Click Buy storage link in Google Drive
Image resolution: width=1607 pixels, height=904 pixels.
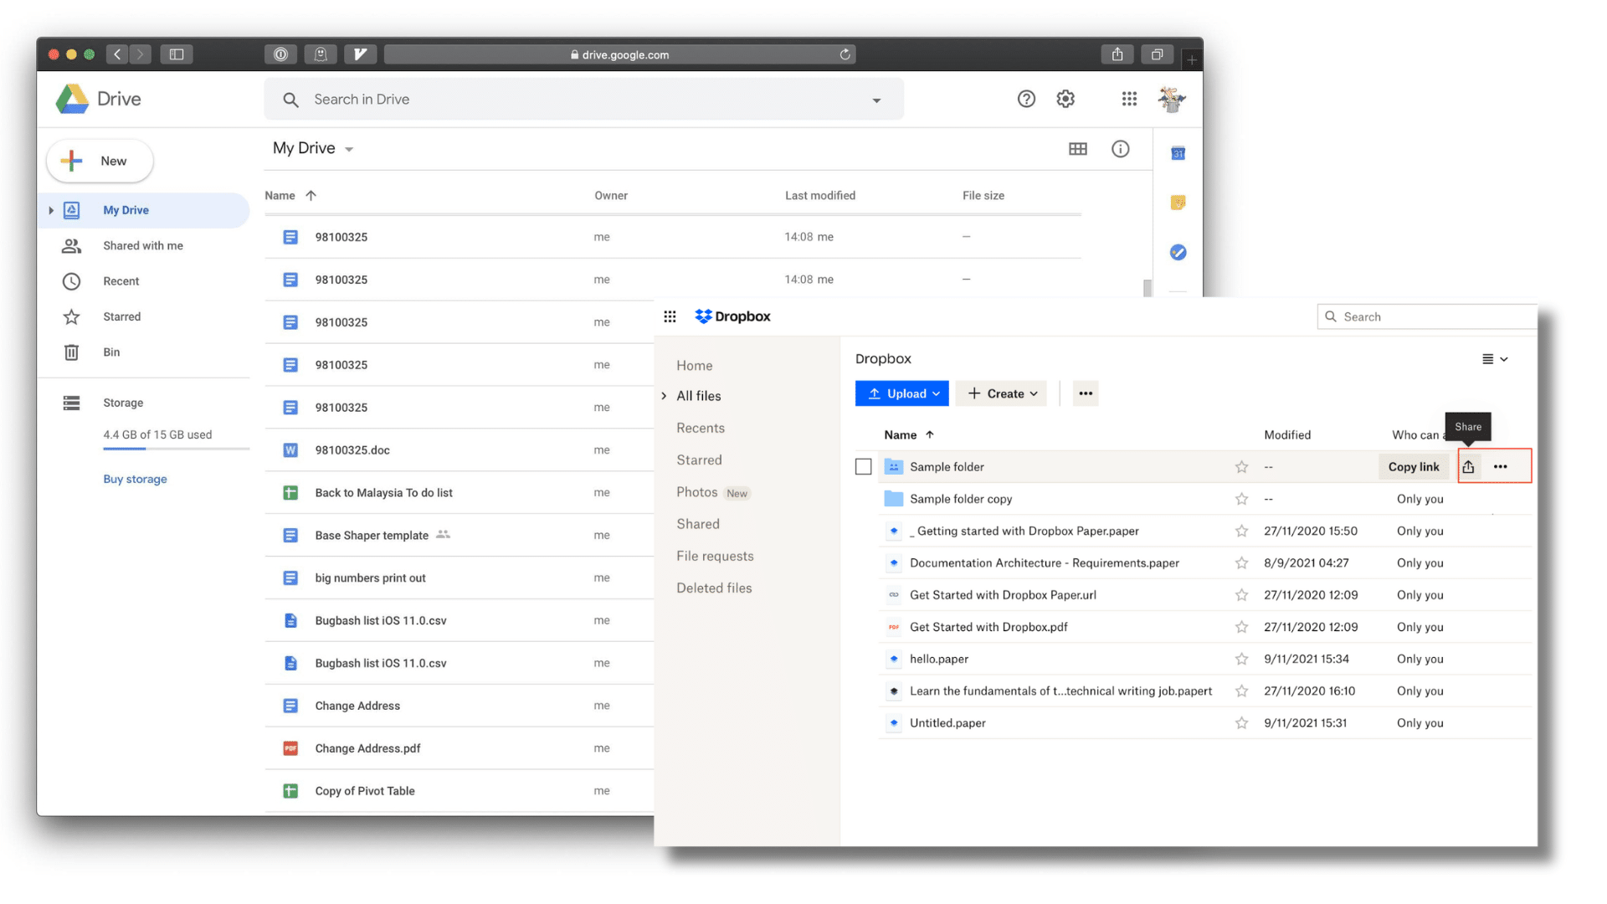[134, 478]
